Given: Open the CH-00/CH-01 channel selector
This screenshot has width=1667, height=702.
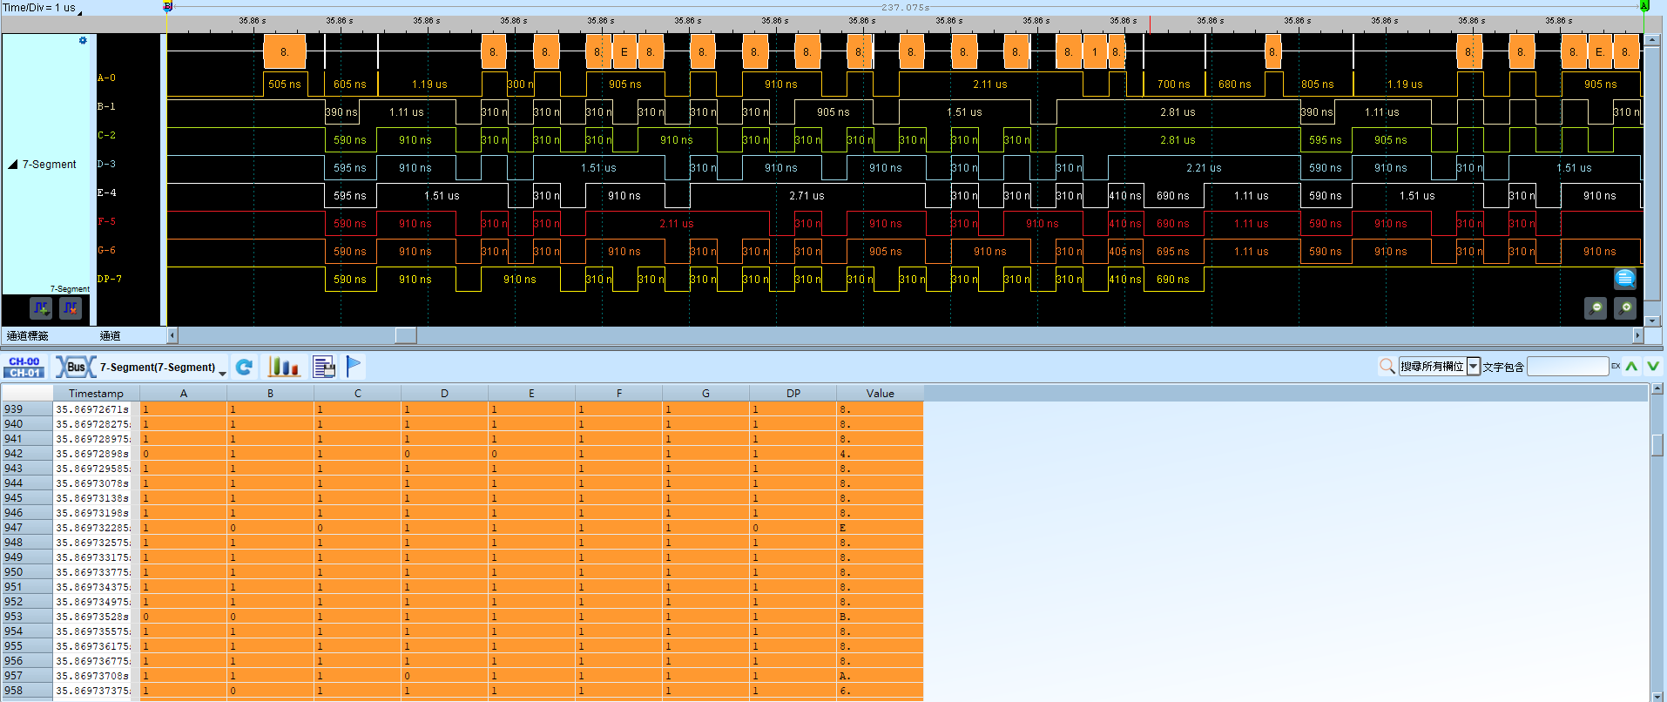Looking at the screenshot, I should tap(24, 367).
